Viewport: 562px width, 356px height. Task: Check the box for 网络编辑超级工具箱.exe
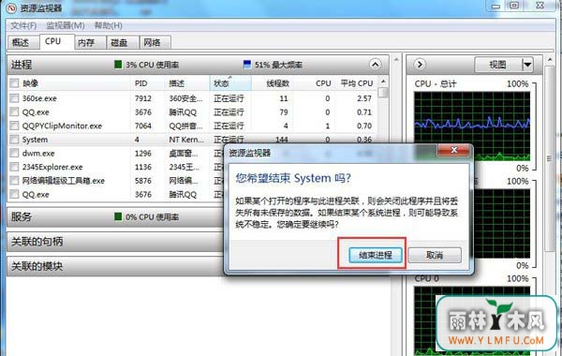pos(14,180)
